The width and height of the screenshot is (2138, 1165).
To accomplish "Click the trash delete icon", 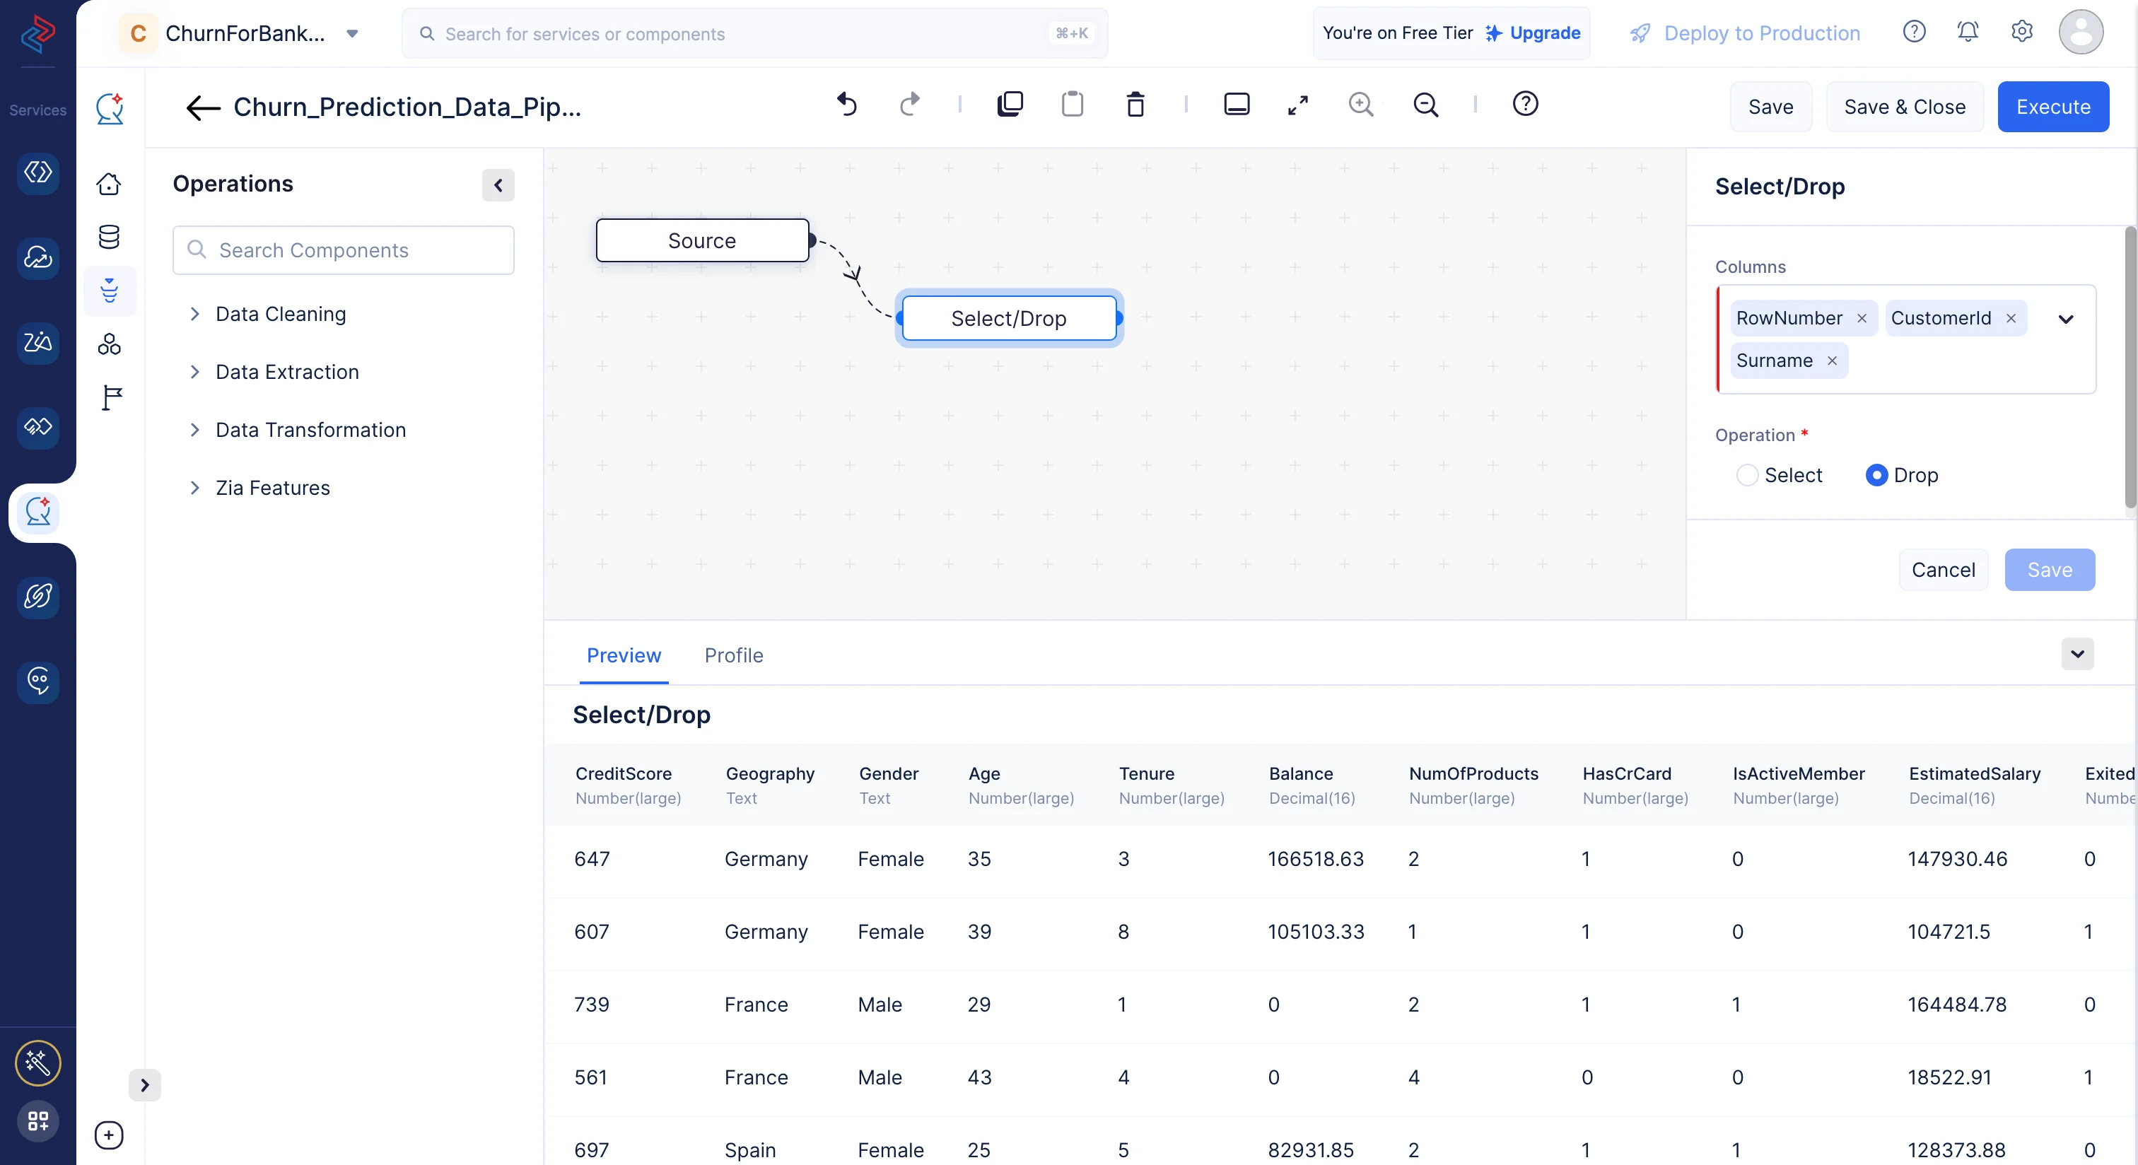I will 1135,105.
